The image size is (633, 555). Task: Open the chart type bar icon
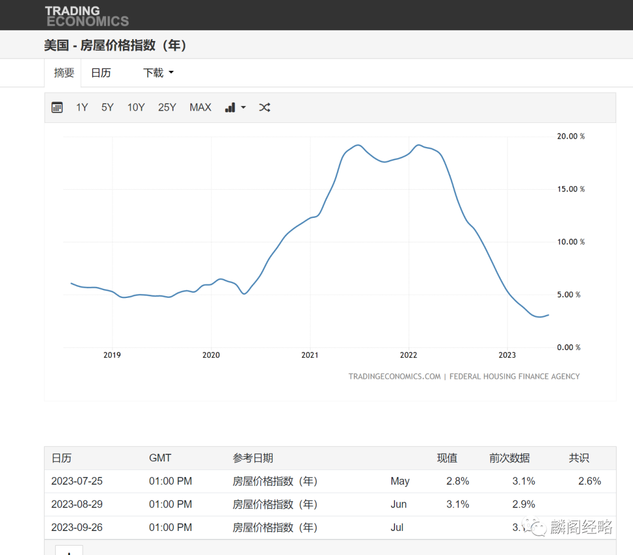[x=230, y=107]
